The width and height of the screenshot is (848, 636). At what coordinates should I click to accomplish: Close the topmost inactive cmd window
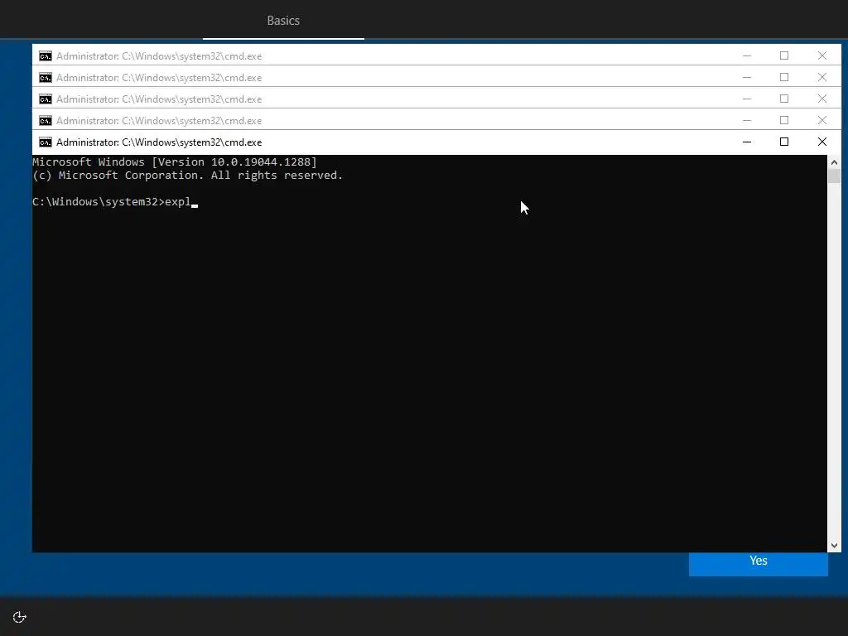point(822,55)
